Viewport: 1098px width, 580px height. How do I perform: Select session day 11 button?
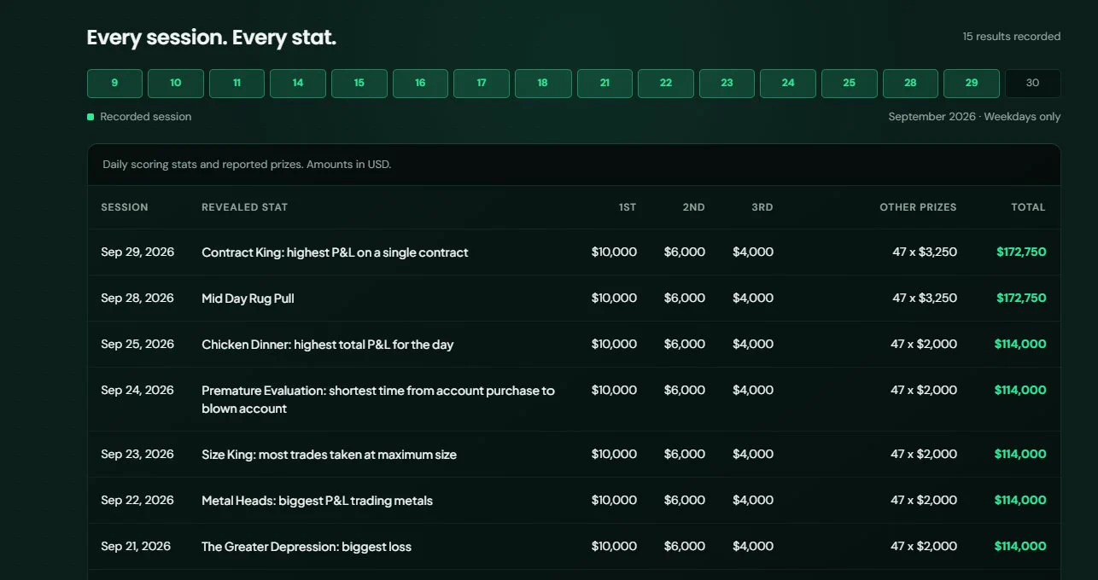pos(237,84)
